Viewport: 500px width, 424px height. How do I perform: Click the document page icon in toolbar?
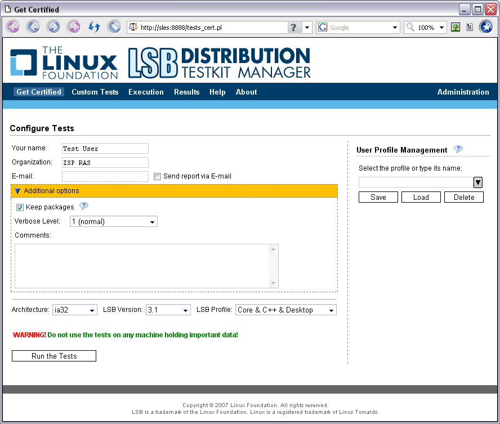(470, 28)
